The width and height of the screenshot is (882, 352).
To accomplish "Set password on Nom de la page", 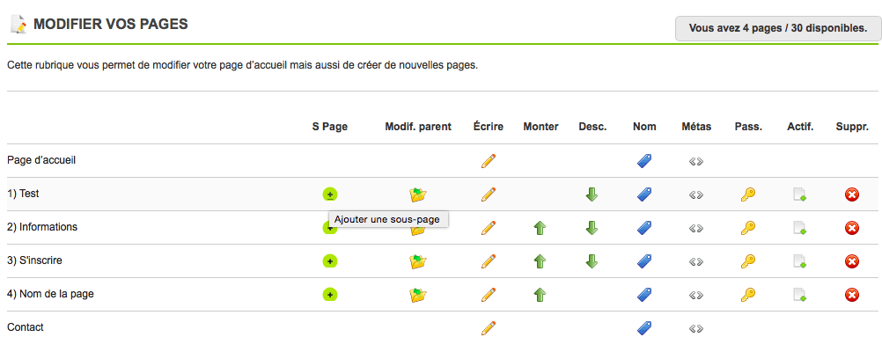I will pos(748,295).
